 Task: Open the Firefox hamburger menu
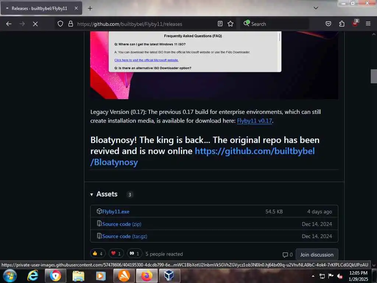[x=368, y=24]
